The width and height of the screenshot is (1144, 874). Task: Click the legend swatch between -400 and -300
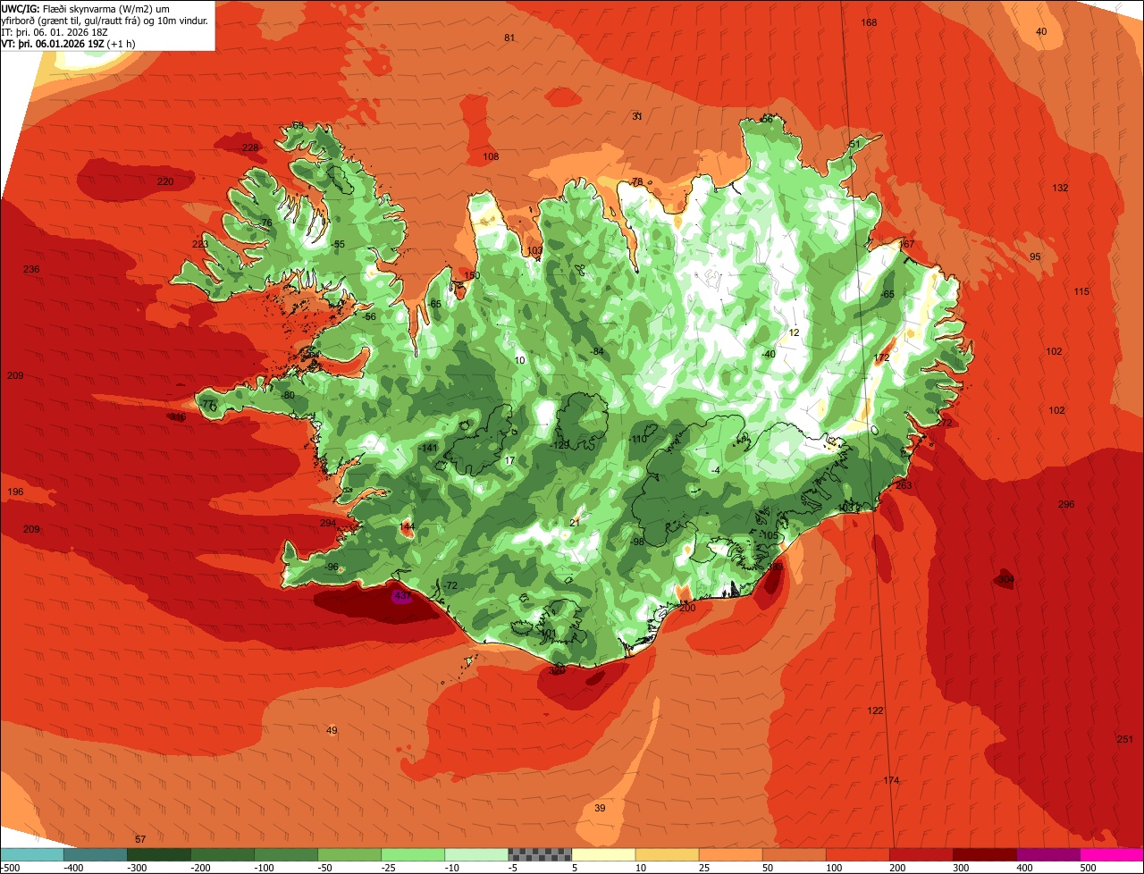click(96, 854)
